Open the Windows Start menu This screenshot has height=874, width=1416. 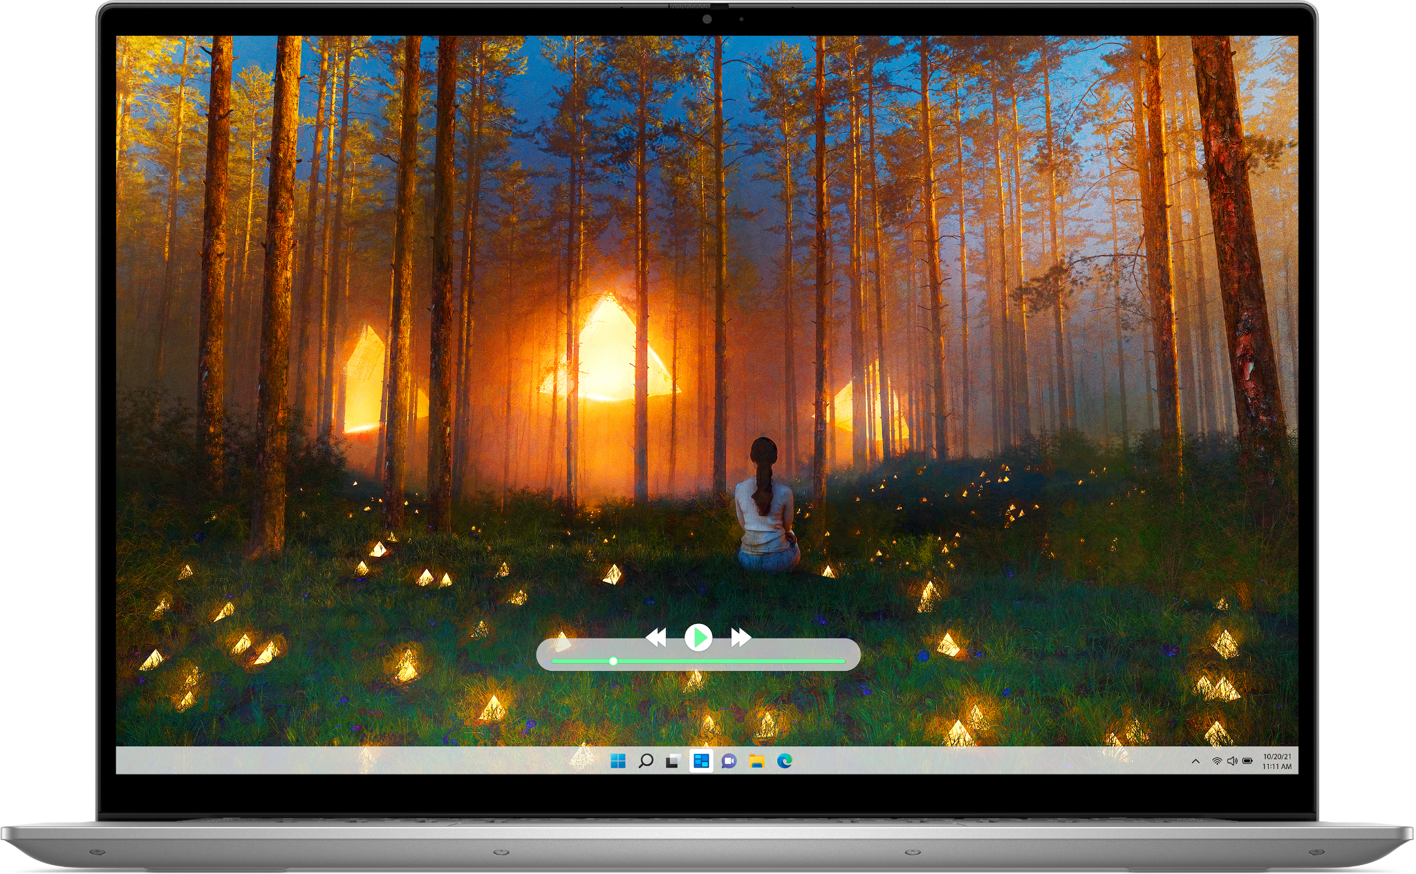point(618,761)
